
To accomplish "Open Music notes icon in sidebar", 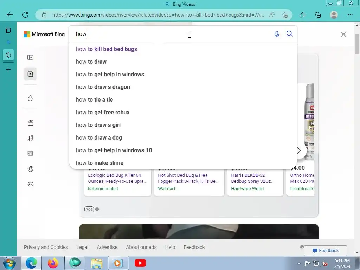I will [x=30, y=138].
